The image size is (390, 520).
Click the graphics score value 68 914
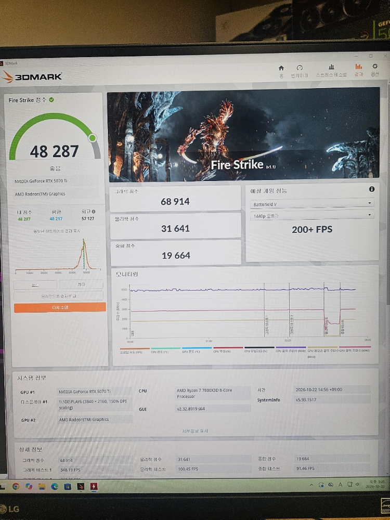click(x=175, y=201)
